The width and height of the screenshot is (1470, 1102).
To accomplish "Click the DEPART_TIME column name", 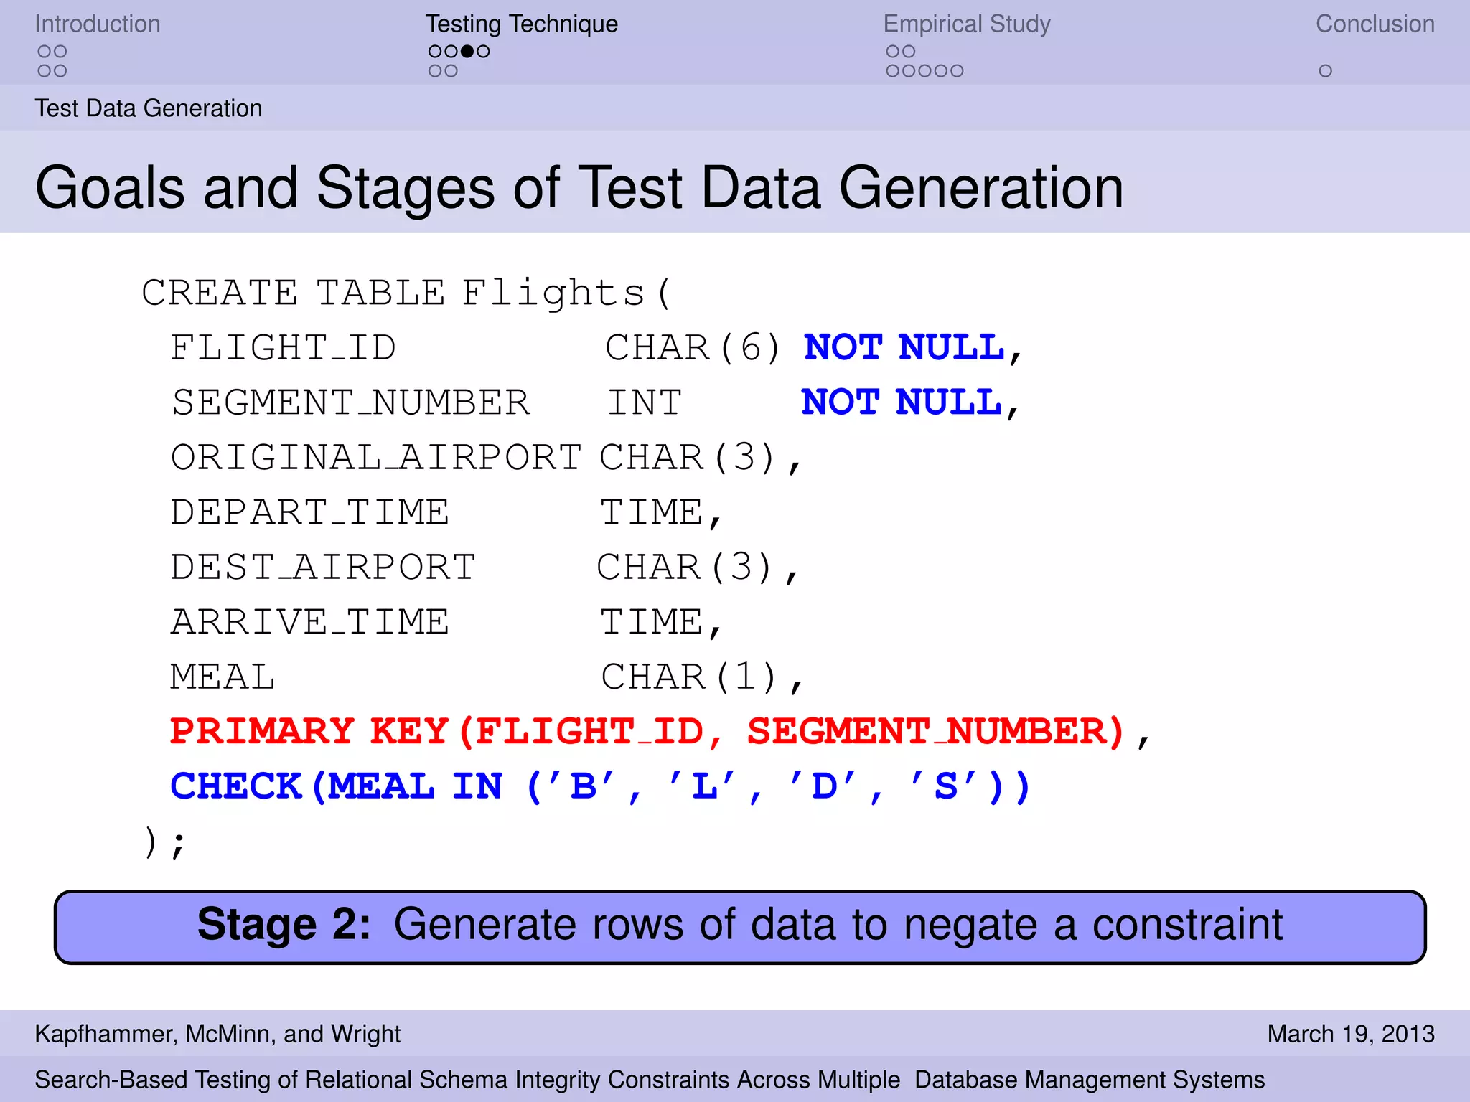I will pos(310,512).
